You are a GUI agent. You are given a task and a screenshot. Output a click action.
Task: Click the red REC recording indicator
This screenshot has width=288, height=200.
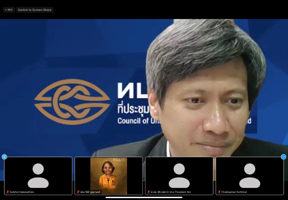9,10
